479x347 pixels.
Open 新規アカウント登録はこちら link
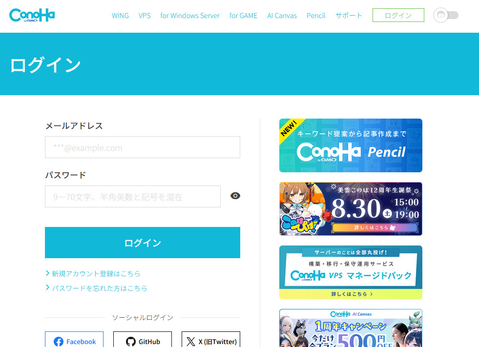click(x=96, y=274)
